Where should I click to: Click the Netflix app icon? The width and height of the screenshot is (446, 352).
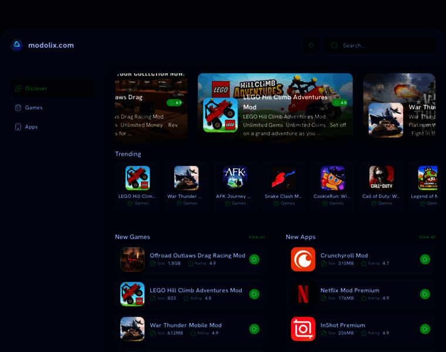303,294
